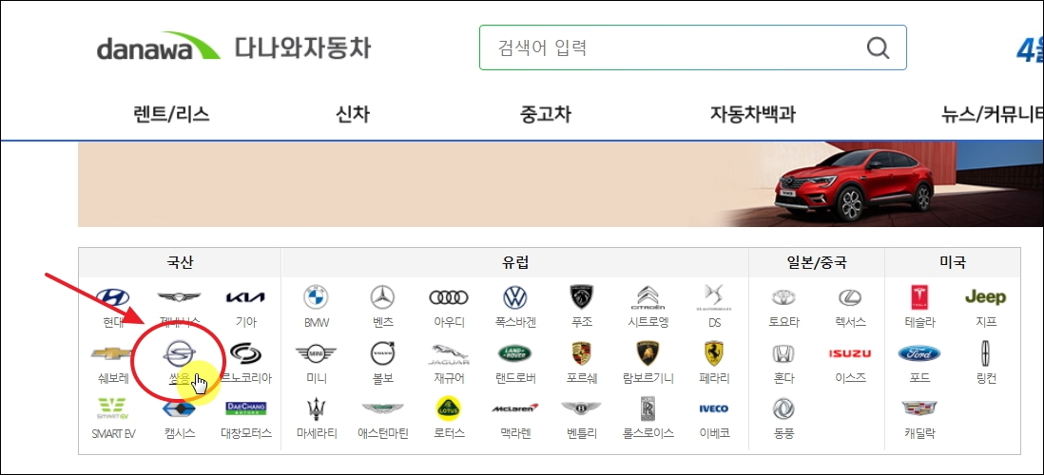The width and height of the screenshot is (1044, 475).
Task: Choose the Honda (혼다) H logo
Action: pyautogui.click(x=783, y=353)
